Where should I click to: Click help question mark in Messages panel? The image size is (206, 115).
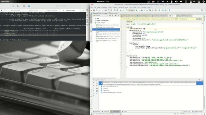point(94,96)
